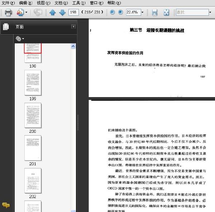Click the printer icon in toolbar

[x=8, y=12]
